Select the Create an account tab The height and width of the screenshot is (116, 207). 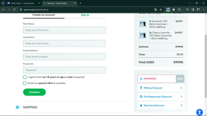point(44,15)
